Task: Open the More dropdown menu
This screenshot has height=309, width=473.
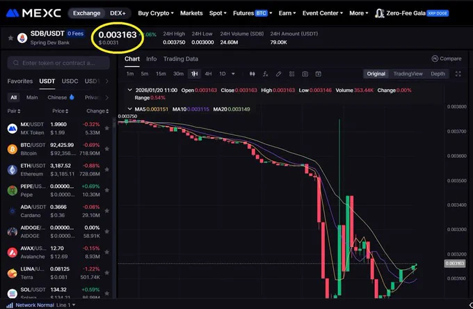Action: pyautogui.click(x=359, y=13)
